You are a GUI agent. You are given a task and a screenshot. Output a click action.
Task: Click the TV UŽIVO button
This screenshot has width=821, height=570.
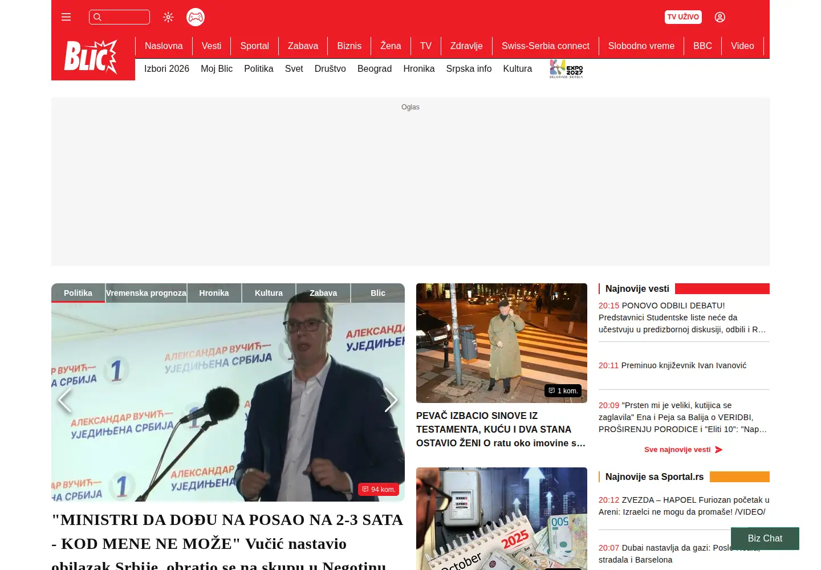pos(683,17)
